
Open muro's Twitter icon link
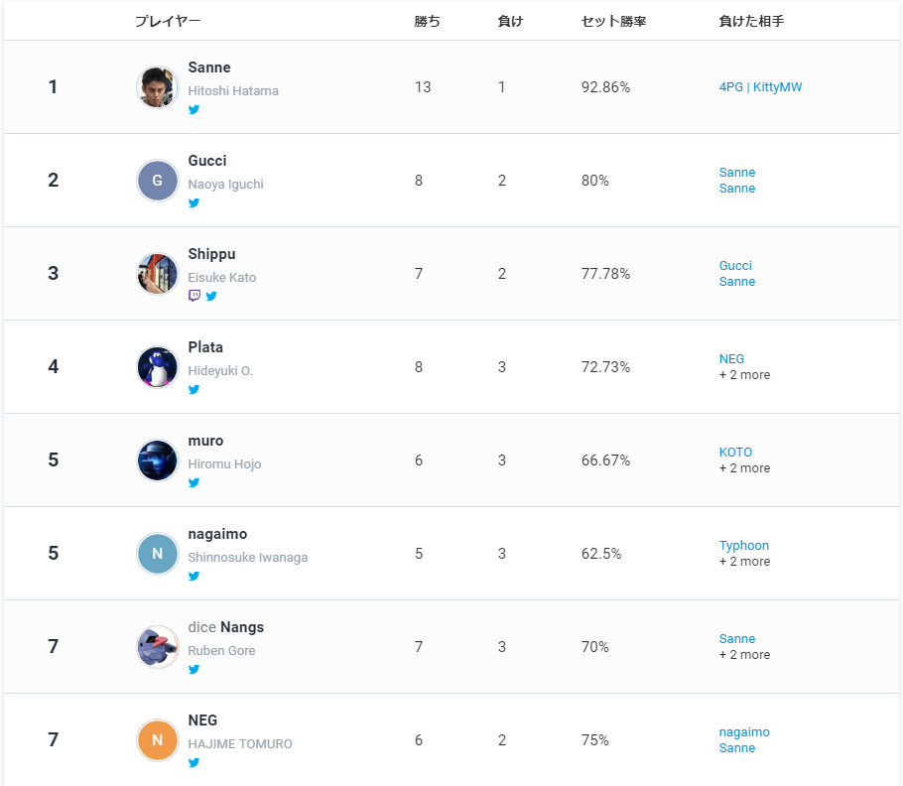193,482
